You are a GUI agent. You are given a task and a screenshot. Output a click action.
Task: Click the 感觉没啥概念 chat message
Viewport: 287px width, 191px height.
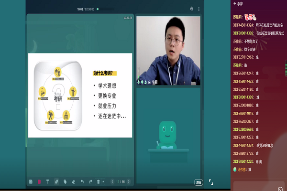[x=265, y=145]
